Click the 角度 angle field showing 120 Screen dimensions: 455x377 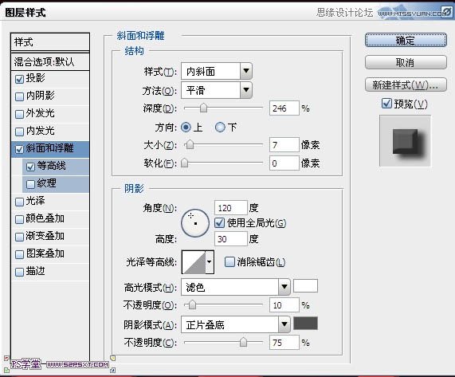click(231, 208)
